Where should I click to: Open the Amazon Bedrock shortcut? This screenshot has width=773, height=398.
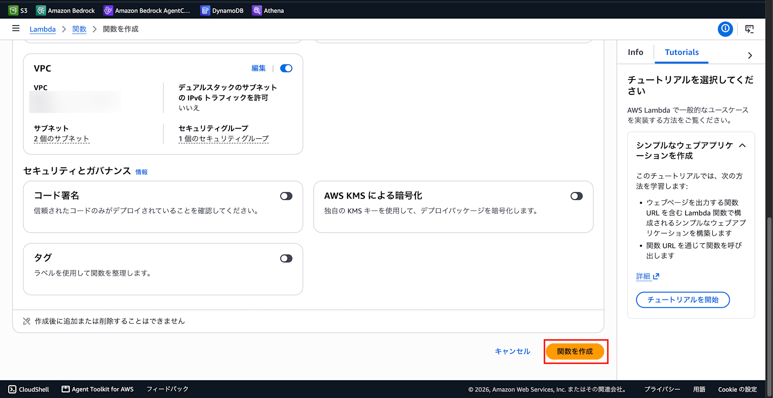65,10
